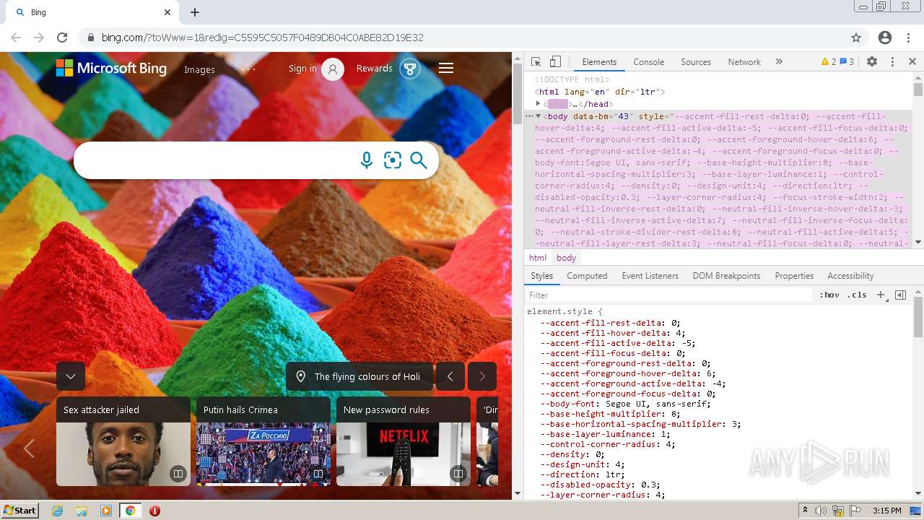Screen dimensions: 924x520
Task: Open New password rules news card
Action: click(x=404, y=441)
